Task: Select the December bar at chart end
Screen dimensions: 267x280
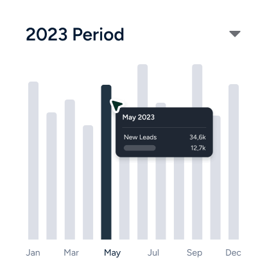Action: tap(234, 162)
